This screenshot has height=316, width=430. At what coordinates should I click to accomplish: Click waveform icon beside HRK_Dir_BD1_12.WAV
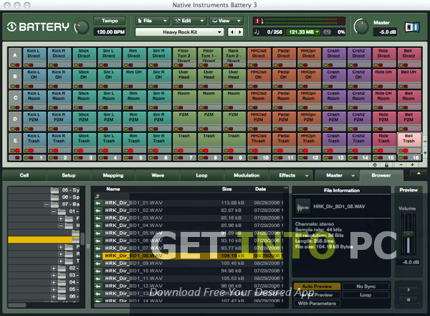click(x=97, y=286)
